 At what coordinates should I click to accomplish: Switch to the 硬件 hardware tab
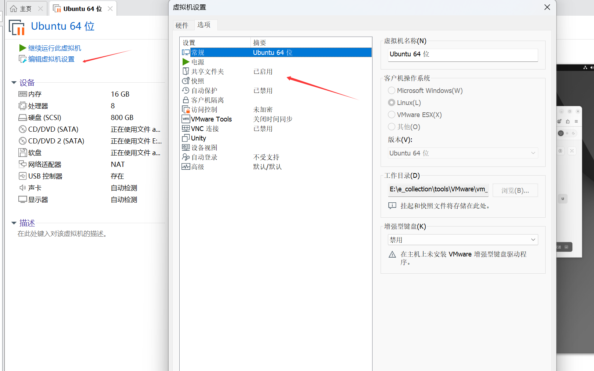pos(182,25)
